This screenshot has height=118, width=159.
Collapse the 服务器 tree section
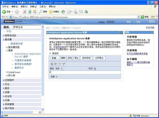point(3,40)
